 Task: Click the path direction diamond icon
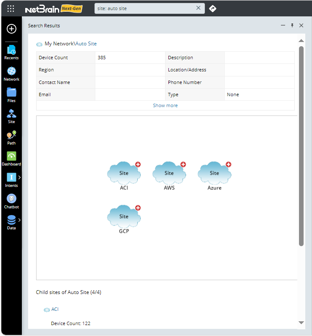tap(212, 8)
